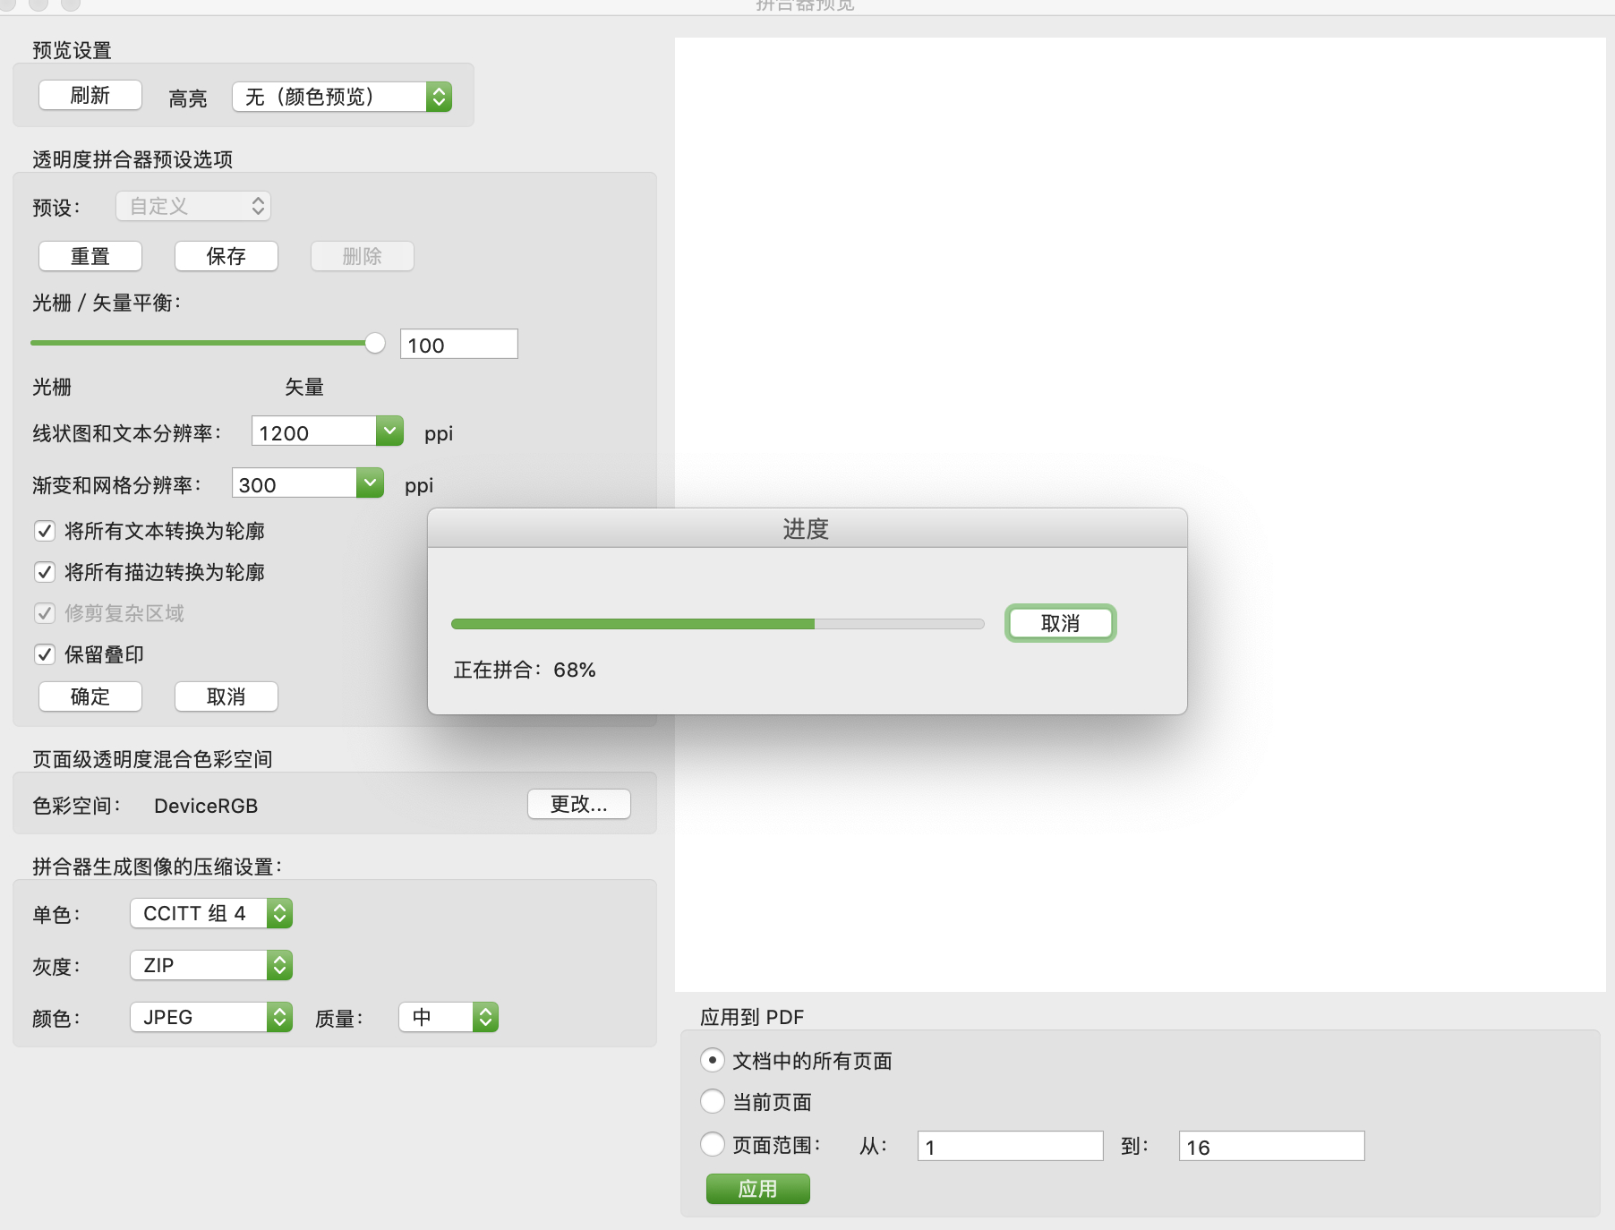
Task: Expand the 线状图和文本分辨率 1200 ppi dropdown arrow
Action: pyautogui.click(x=389, y=431)
